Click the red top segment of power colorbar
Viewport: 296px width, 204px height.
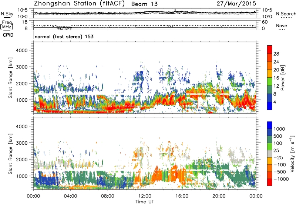[270, 49]
